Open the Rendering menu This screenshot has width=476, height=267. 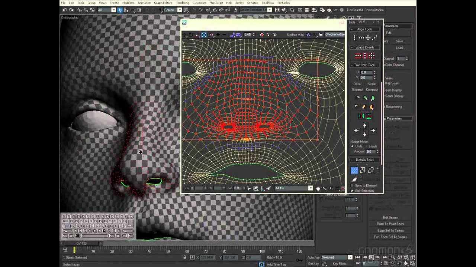click(x=182, y=3)
